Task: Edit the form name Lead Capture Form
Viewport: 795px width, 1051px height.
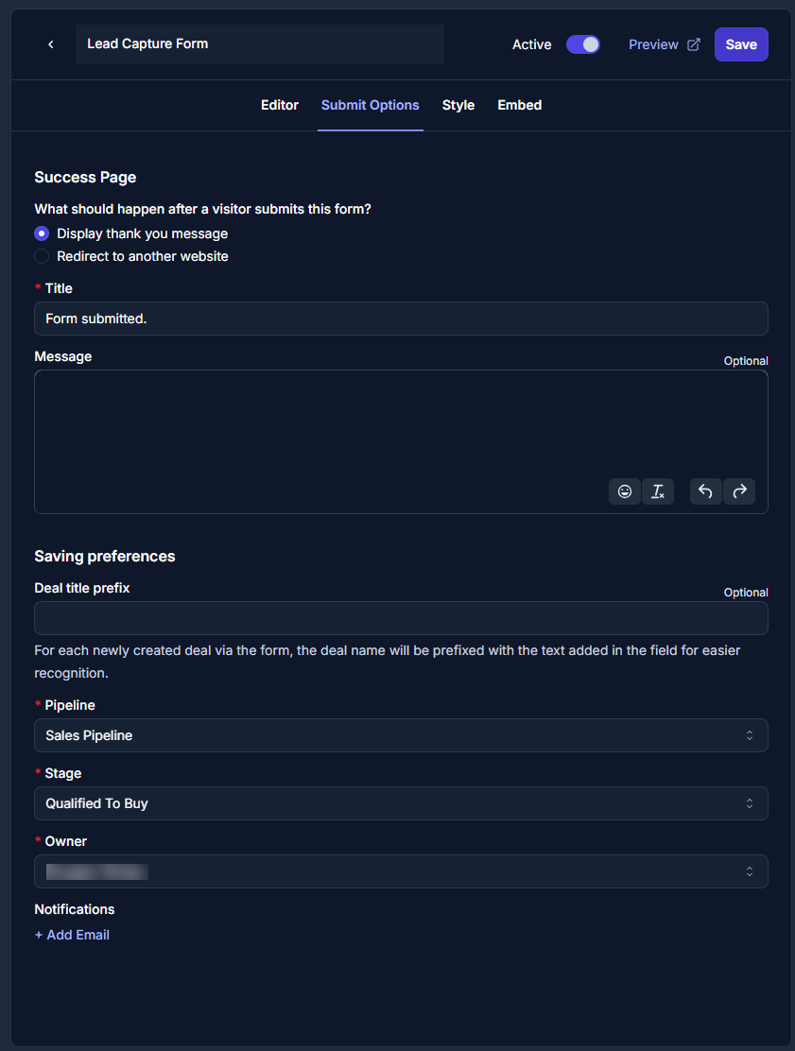Action: 260,43
